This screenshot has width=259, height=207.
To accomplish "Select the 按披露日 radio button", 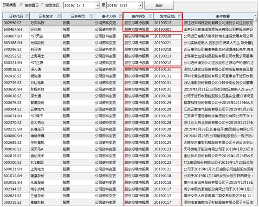I will [22, 5].
